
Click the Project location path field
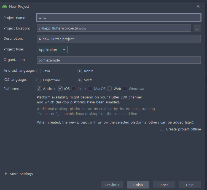114,28
